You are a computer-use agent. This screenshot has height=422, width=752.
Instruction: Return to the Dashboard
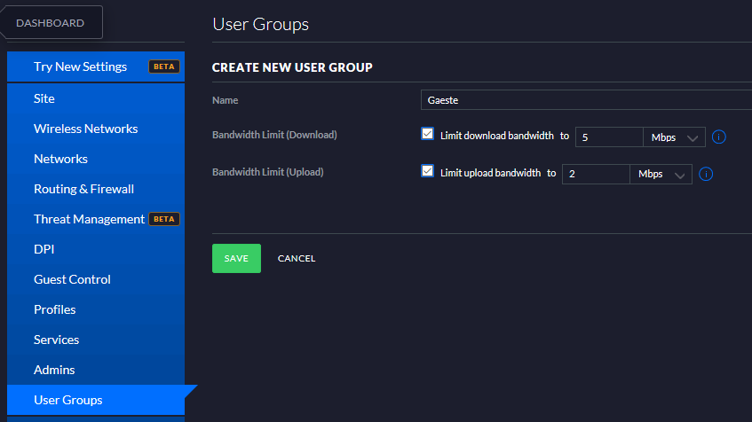point(51,22)
